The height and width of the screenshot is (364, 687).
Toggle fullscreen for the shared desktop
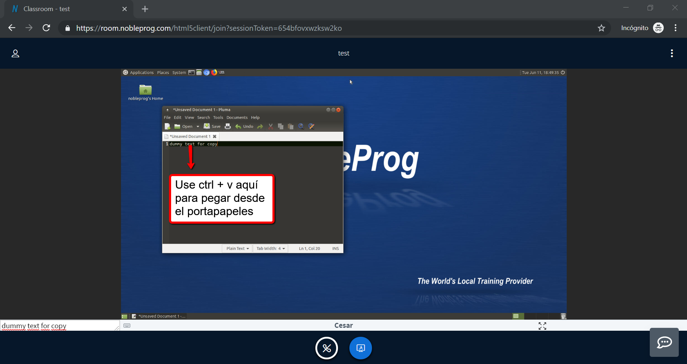[x=542, y=326]
